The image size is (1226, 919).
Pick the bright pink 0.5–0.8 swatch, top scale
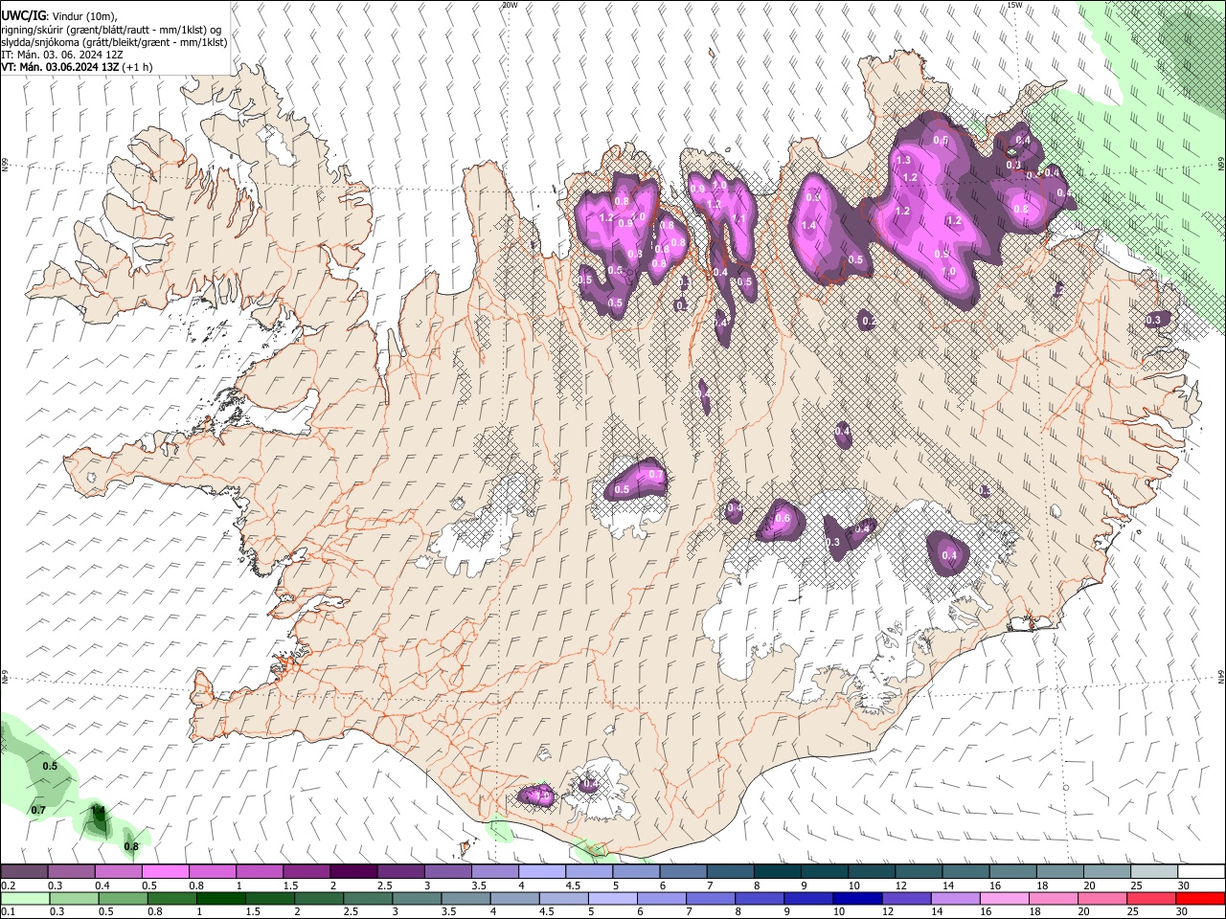tap(165, 872)
